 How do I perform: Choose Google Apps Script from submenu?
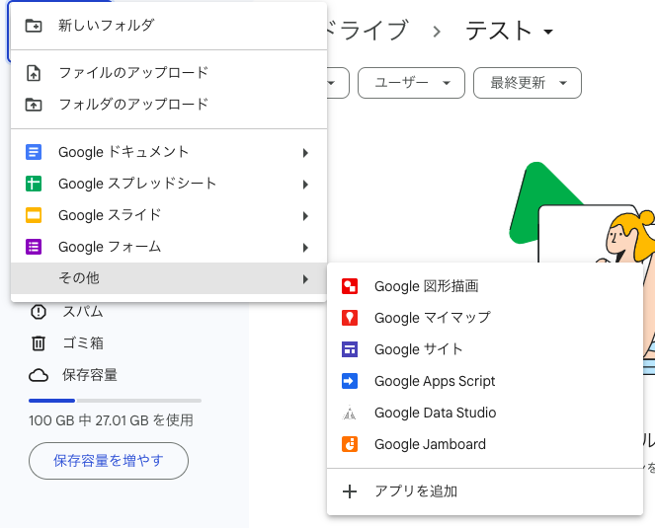coord(485,381)
